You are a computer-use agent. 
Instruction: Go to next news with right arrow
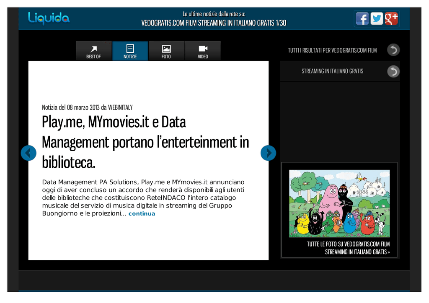tap(268, 153)
